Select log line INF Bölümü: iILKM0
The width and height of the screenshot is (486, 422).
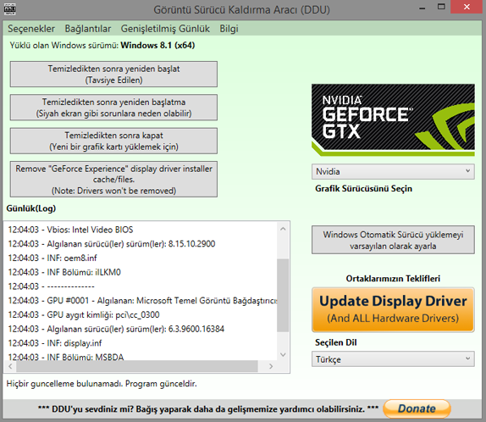(64, 272)
